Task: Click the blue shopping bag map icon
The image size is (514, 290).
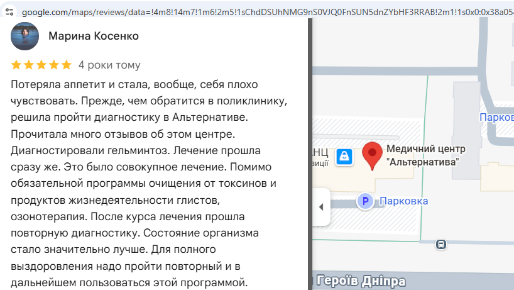Action: pyautogui.click(x=344, y=157)
